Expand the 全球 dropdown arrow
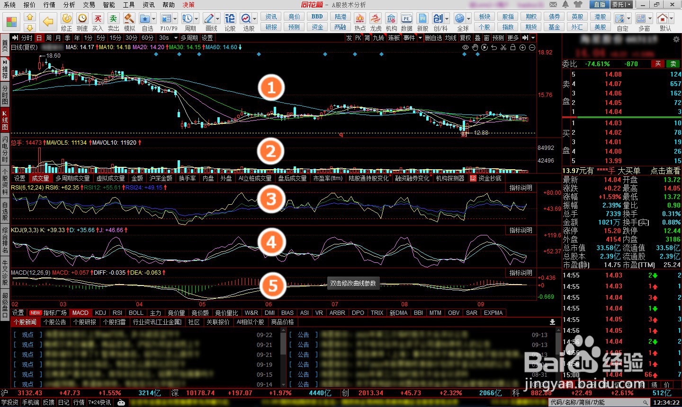Image resolution: width=682 pixels, height=407 pixels. coord(468,19)
